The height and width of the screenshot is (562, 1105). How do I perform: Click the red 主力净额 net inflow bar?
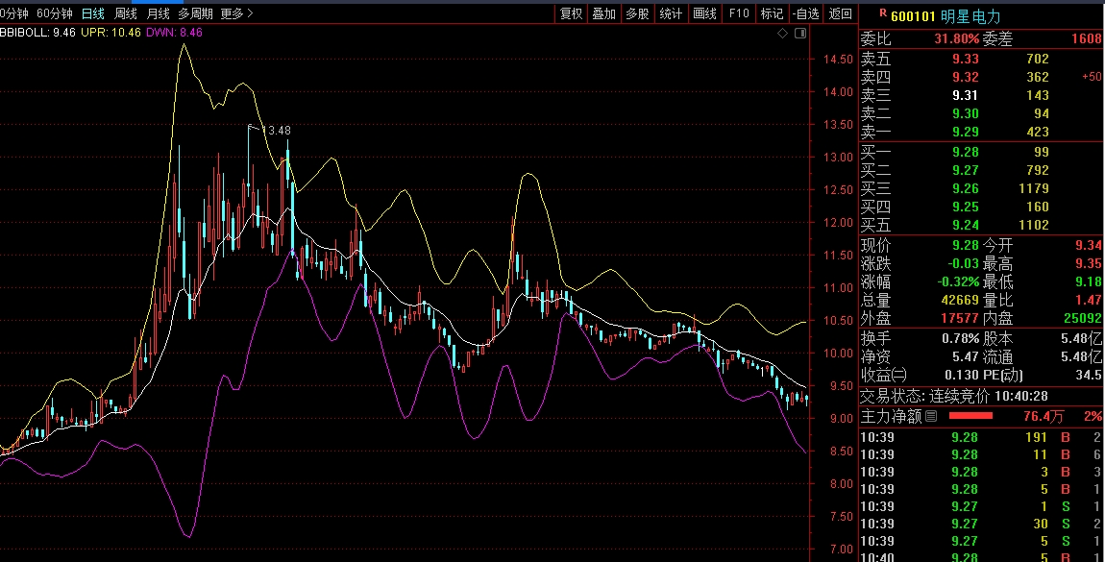[970, 417]
